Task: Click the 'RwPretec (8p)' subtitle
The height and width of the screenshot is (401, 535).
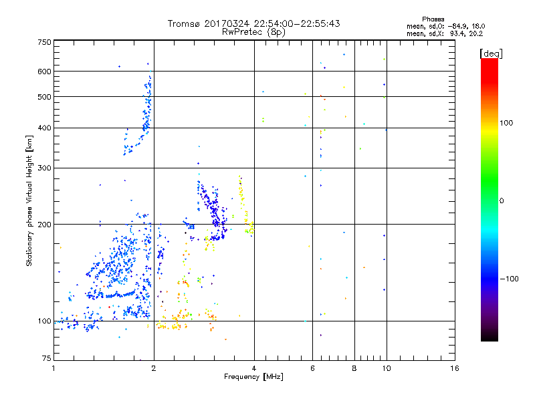Action: (x=253, y=32)
